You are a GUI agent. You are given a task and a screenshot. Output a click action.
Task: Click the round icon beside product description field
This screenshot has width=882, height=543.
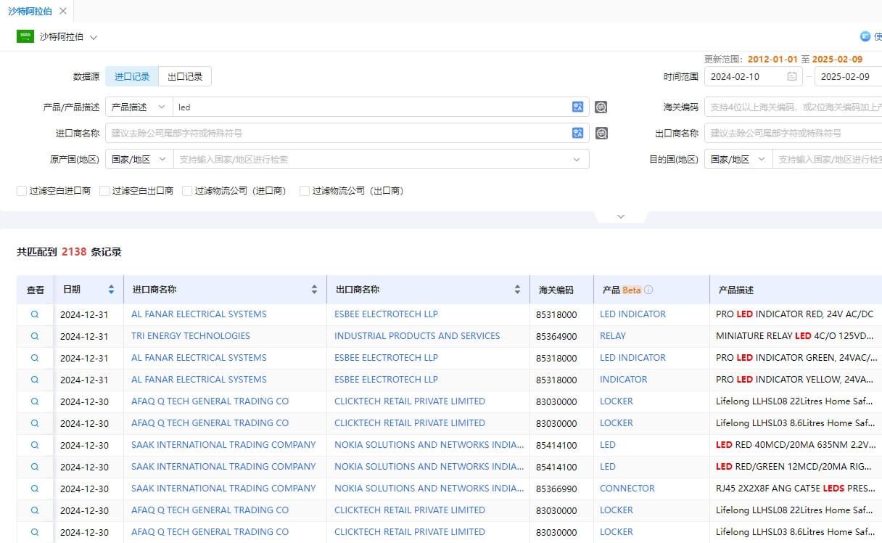[601, 107]
